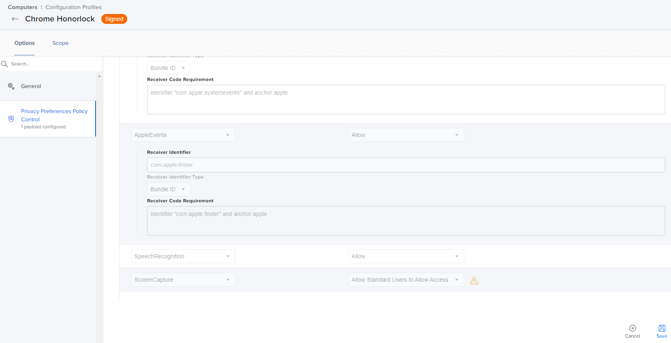The image size is (671, 343).
Task: Click the ScreenCapture warning triangle icon
Action: [474, 280]
